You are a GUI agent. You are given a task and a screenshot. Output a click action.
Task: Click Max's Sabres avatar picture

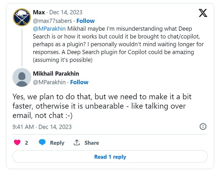(22, 17)
